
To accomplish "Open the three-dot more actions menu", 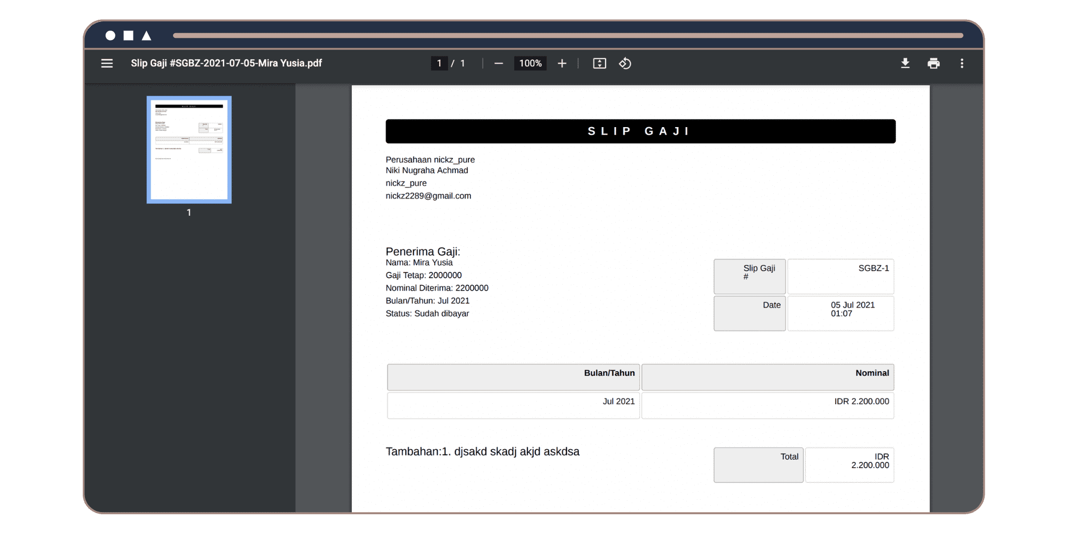I will pos(962,64).
